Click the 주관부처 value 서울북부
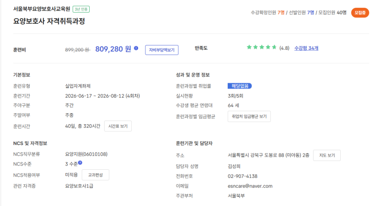 (x=236, y=196)
